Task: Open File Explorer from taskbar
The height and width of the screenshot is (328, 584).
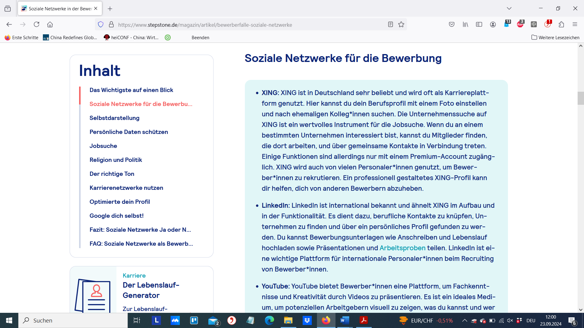Action: pyautogui.click(x=288, y=320)
